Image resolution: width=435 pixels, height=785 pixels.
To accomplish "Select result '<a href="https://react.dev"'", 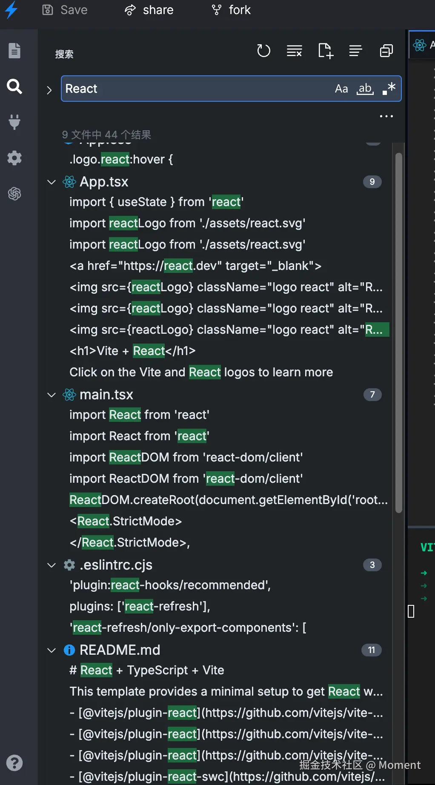I will (195, 266).
